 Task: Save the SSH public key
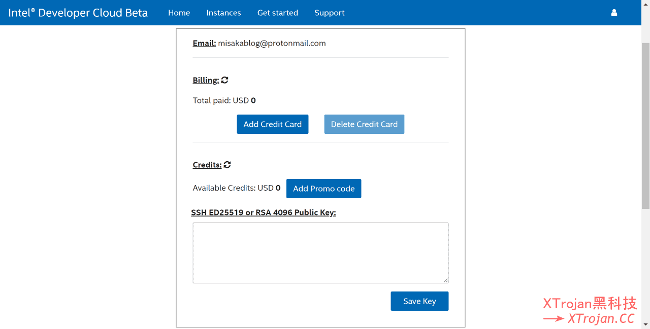point(419,301)
